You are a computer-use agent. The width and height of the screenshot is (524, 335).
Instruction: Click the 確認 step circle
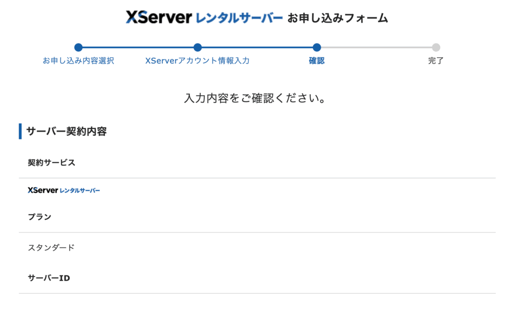(317, 48)
